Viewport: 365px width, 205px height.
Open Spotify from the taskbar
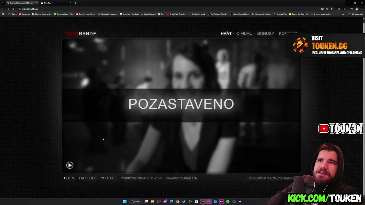coord(228,202)
